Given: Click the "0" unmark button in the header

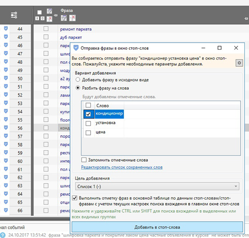Looking at the screenshot, I should [x=42, y=18].
